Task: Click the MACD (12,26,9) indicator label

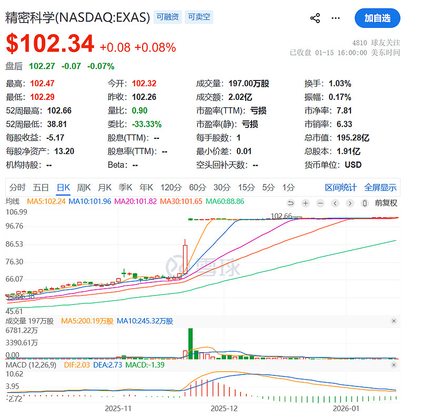Action: 31,365
